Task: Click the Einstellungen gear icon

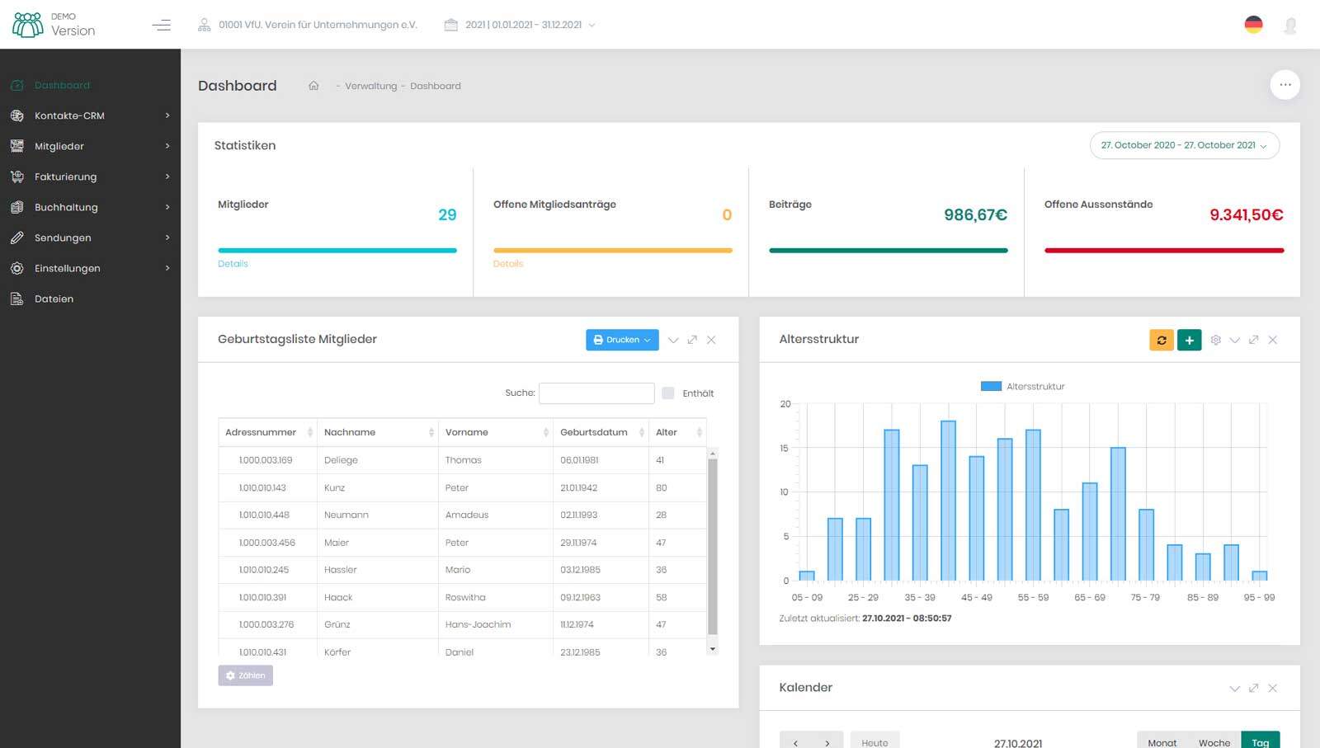Action: coord(16,268)
